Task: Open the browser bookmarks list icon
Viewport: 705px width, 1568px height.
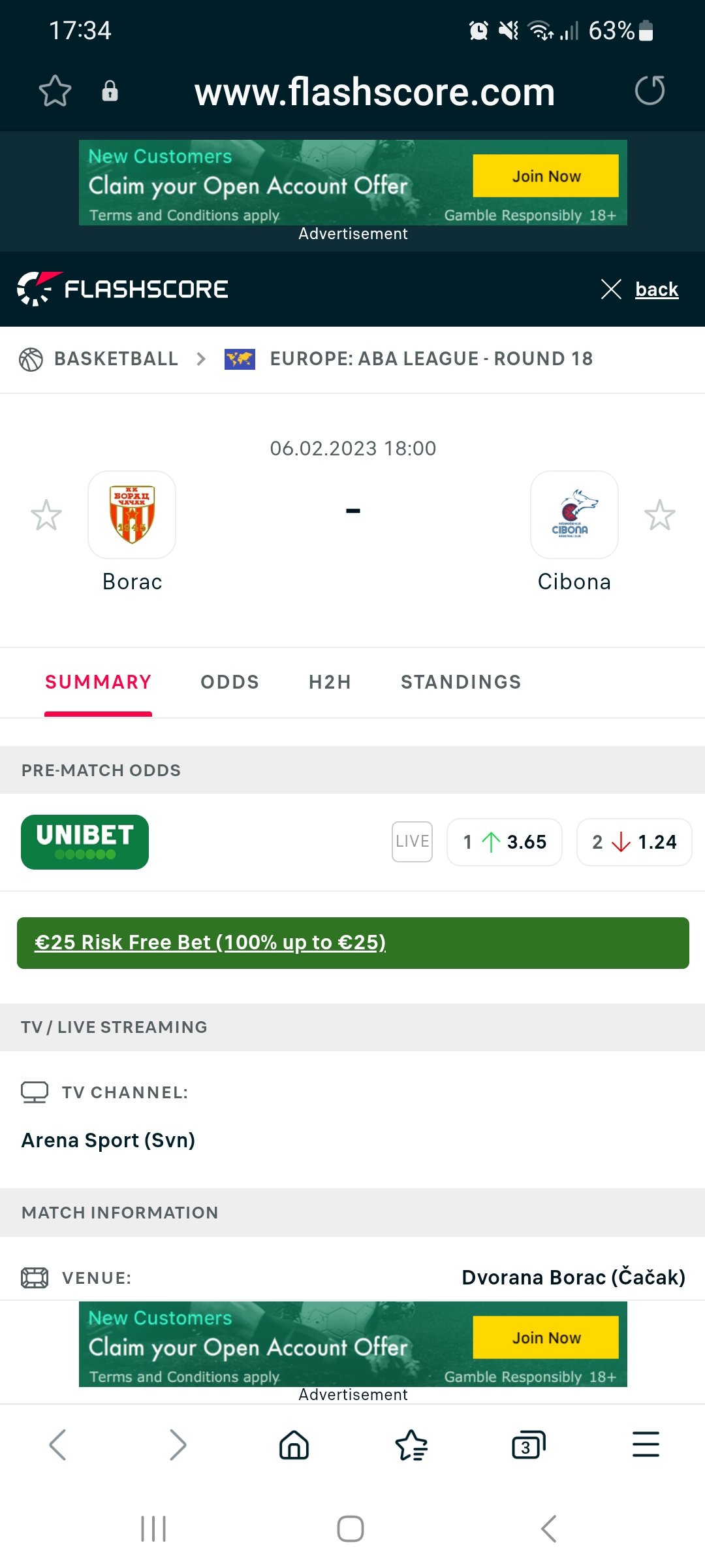Action: pyautogui.click(x=411, y=1445)
